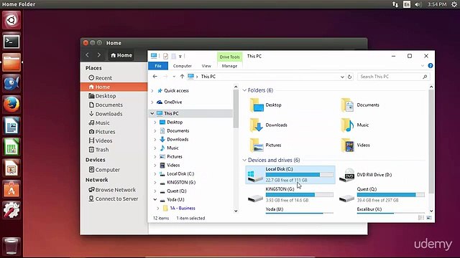Switch to large icons view in status bar
Viewport: 460px width, 258px height.
[429, 218]
